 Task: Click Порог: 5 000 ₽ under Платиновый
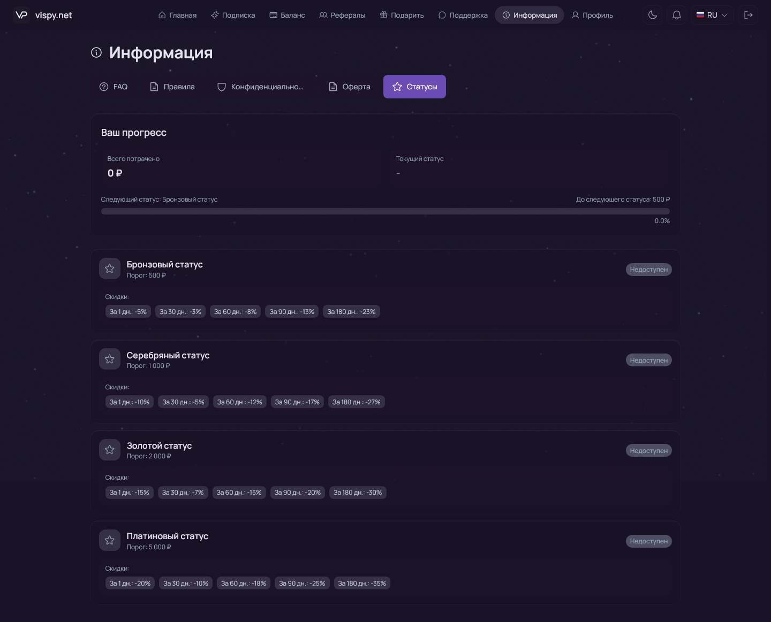coord(149,547)
